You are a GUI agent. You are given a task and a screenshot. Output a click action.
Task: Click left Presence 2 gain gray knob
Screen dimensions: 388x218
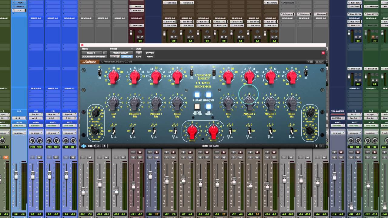[135, 104]
